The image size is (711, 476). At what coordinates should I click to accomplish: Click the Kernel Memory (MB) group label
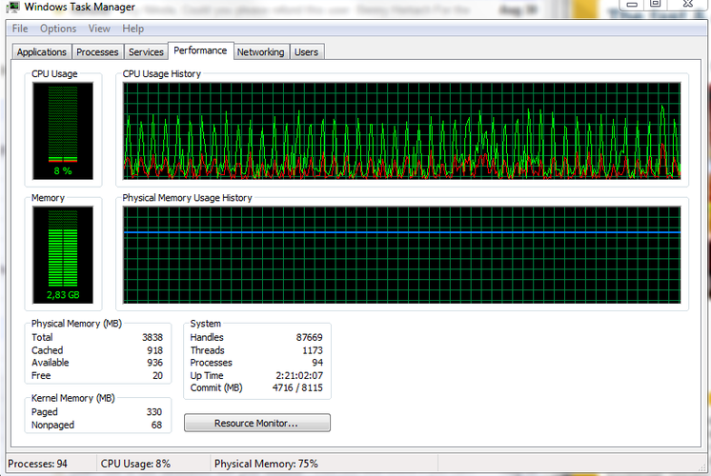tap(73, 398)
